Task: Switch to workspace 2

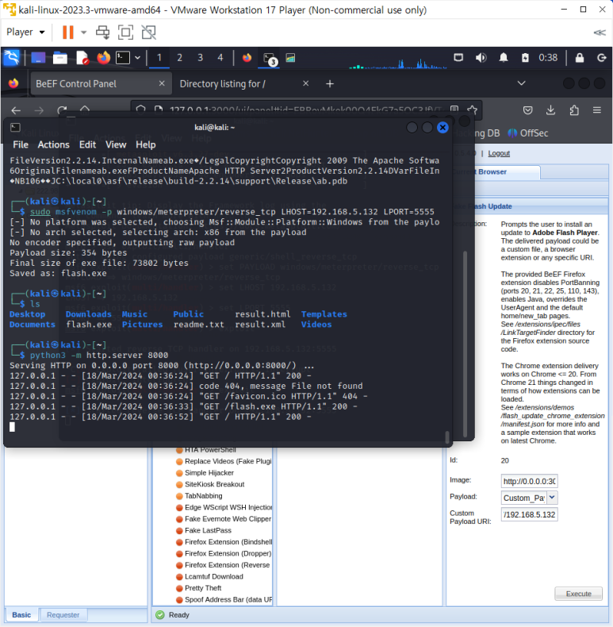Action: (x=179, y=58)
